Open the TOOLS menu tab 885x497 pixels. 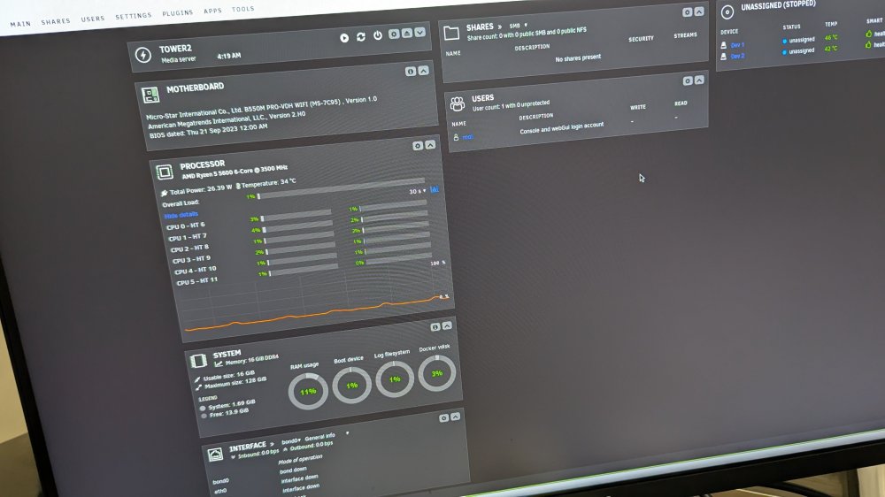(242, 9)
